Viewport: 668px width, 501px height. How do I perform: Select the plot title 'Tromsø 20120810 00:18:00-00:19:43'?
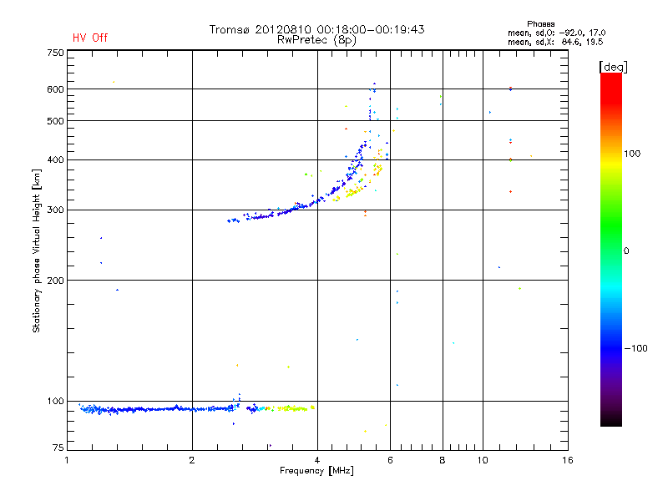click(316, 29)
